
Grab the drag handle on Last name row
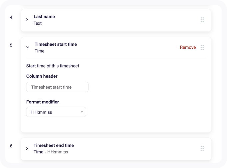202,20
